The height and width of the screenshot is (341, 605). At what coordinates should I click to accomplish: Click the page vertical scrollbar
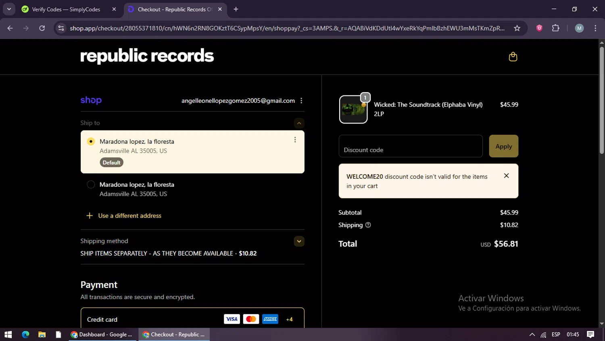tap(601, 101)
